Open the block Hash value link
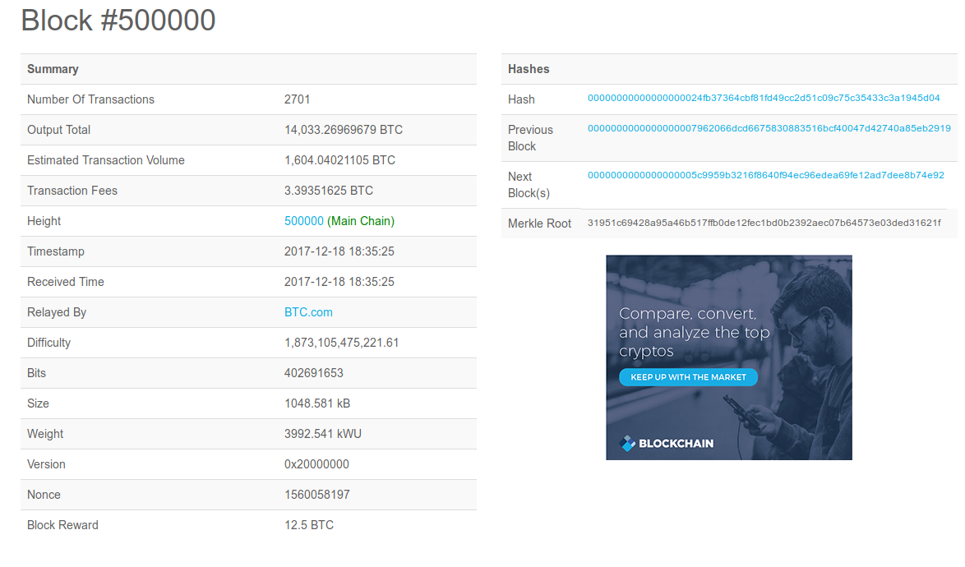 click(x=763, y=99)
